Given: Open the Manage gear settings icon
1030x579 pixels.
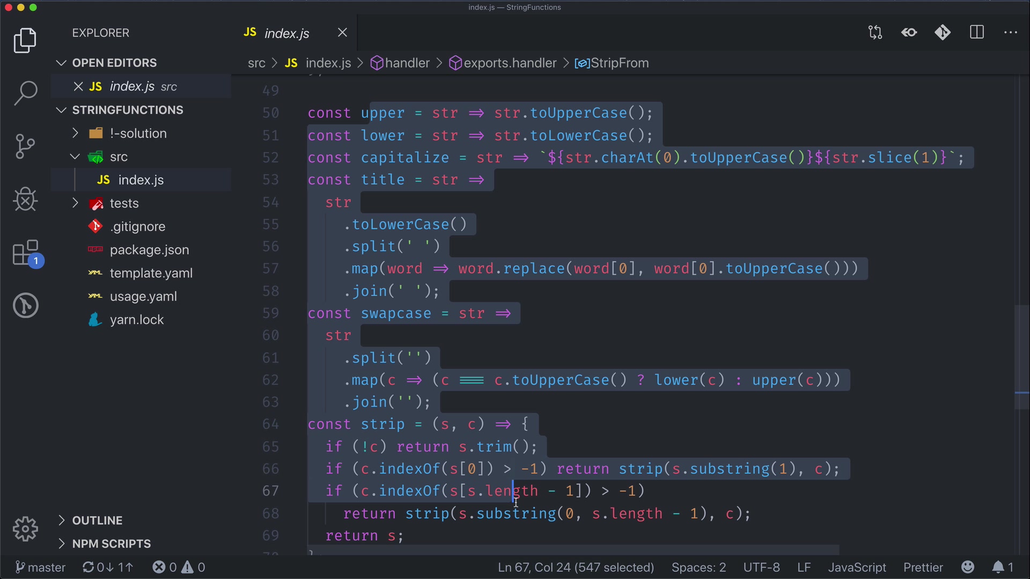Looking at the screenshot, I should click(25, 529).
